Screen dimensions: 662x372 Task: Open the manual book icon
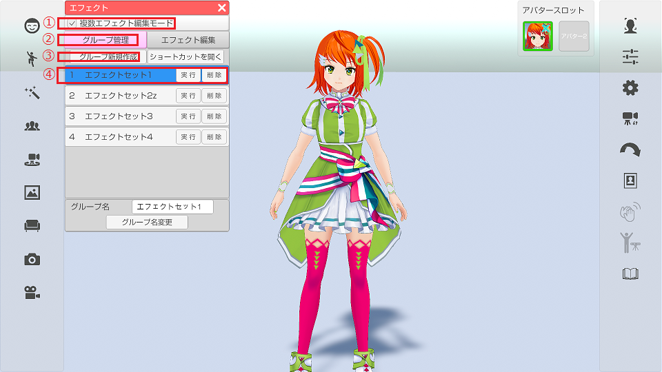coord(630,273)
